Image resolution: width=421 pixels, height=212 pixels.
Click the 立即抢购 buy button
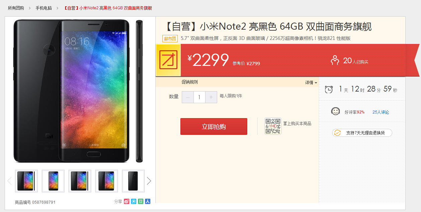214,126
